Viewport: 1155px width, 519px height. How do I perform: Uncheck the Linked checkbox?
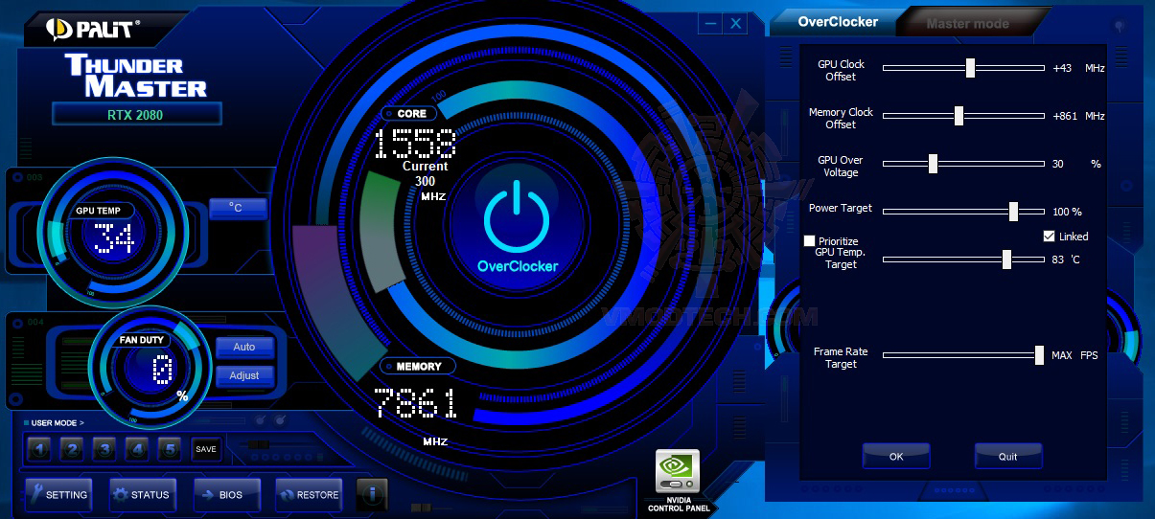tap(1049, 237)
